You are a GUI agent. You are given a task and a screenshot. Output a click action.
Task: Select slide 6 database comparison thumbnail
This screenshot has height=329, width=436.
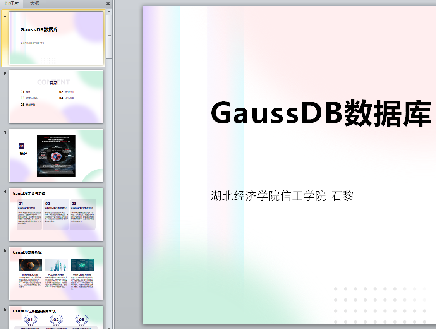coord(56,317)
